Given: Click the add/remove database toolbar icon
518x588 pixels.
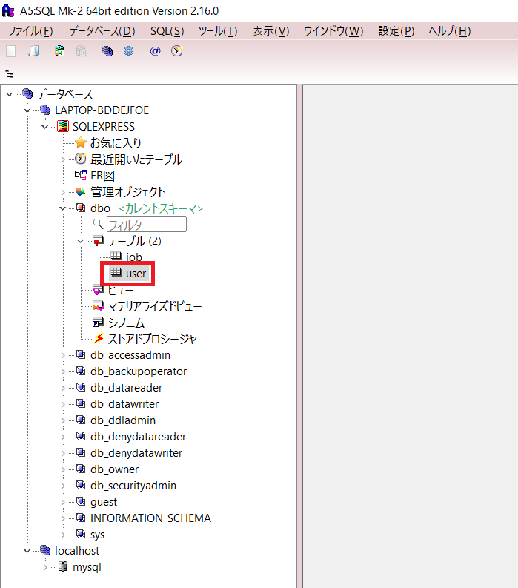Looking at the screenshot, I should pos(82,51).
